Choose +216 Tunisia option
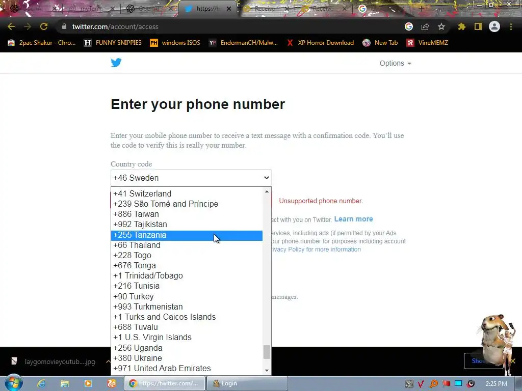The height and width of the screenshot is (391, 522). pyautogui.click(x=187, y=286)
